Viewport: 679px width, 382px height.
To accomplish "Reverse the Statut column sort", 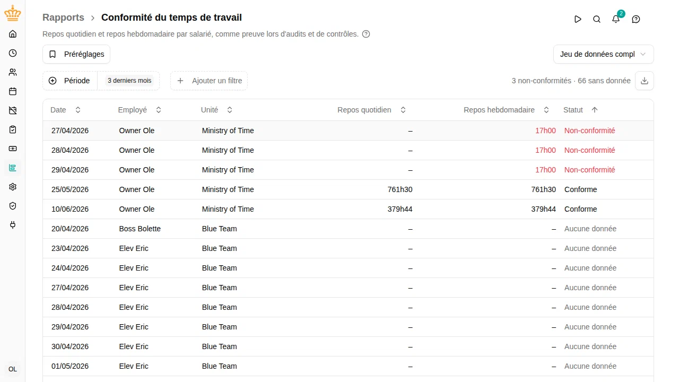I will 581,110.
